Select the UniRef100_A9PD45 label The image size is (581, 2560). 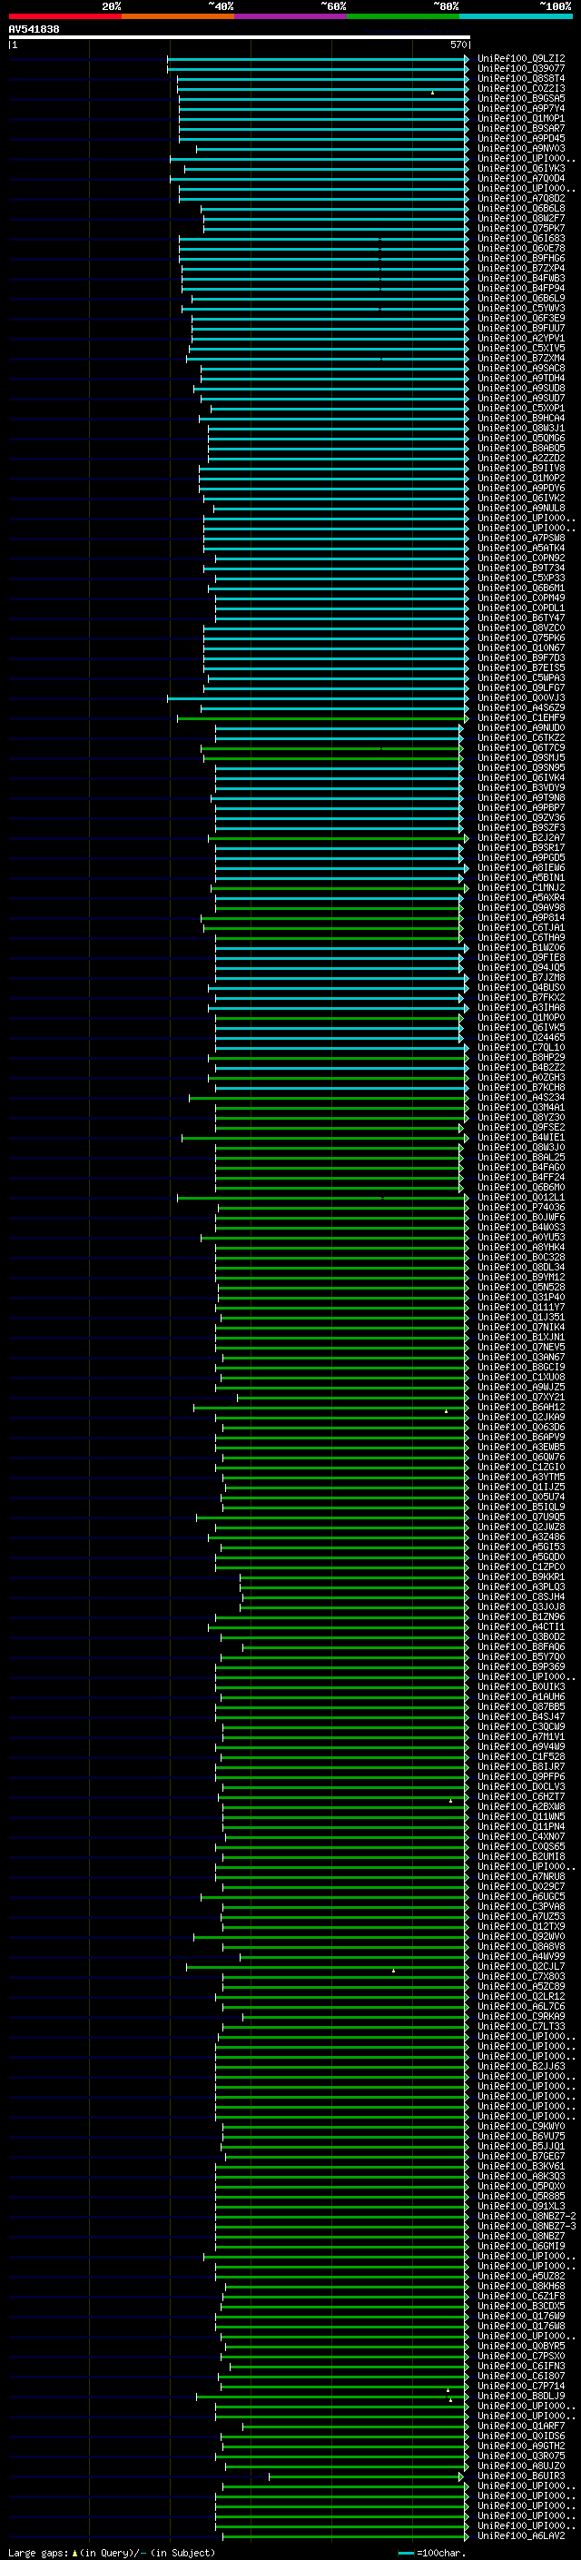[521, 138]
